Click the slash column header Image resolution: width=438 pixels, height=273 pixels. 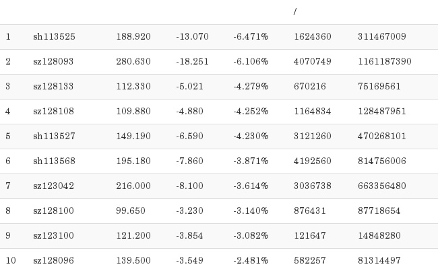[295, 12]
